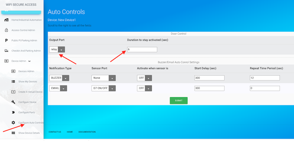Open Checkin And Parking Admin menu
Image resolution: width=294 pixels, height=141 pixels.
(x=26, y=51)
